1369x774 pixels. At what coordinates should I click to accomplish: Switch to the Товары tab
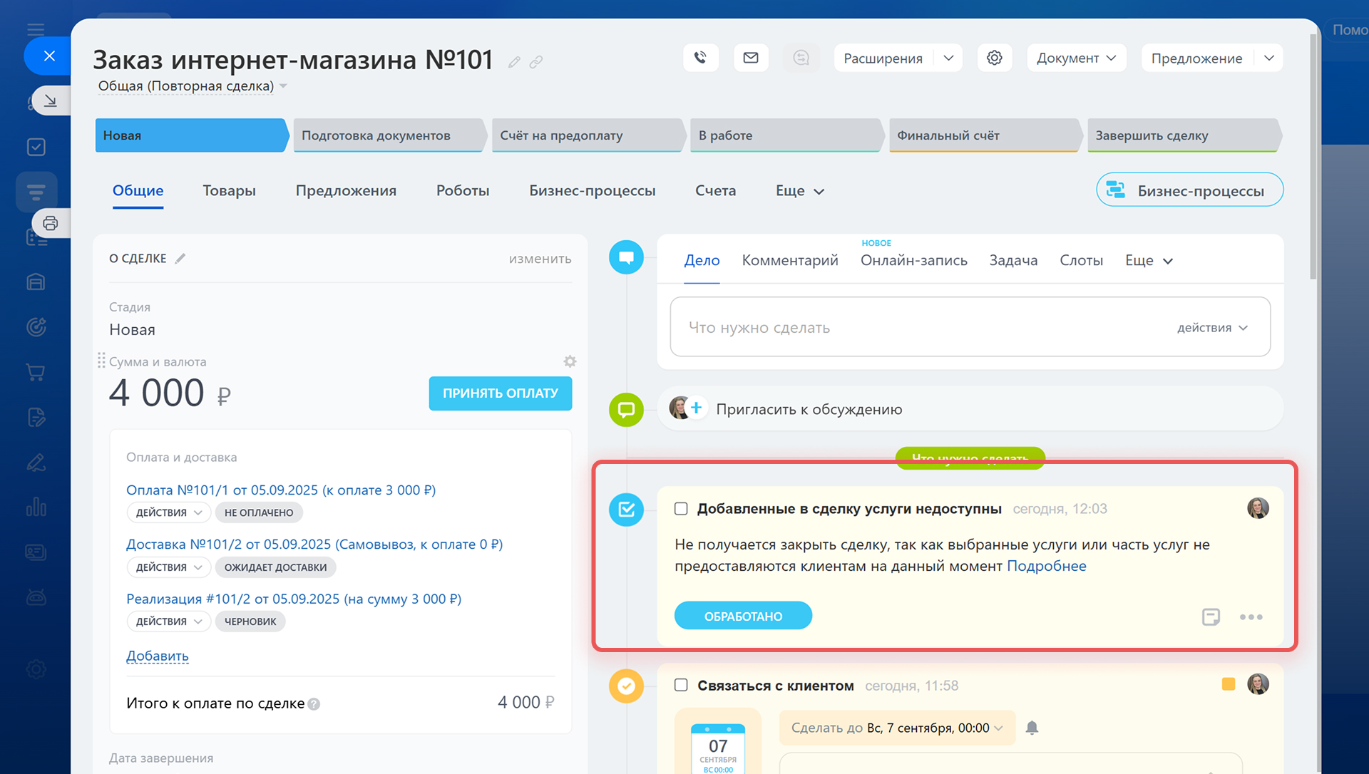[229, 190]
